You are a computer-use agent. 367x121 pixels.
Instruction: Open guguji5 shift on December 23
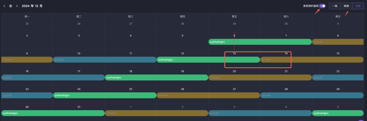[27, 95]
